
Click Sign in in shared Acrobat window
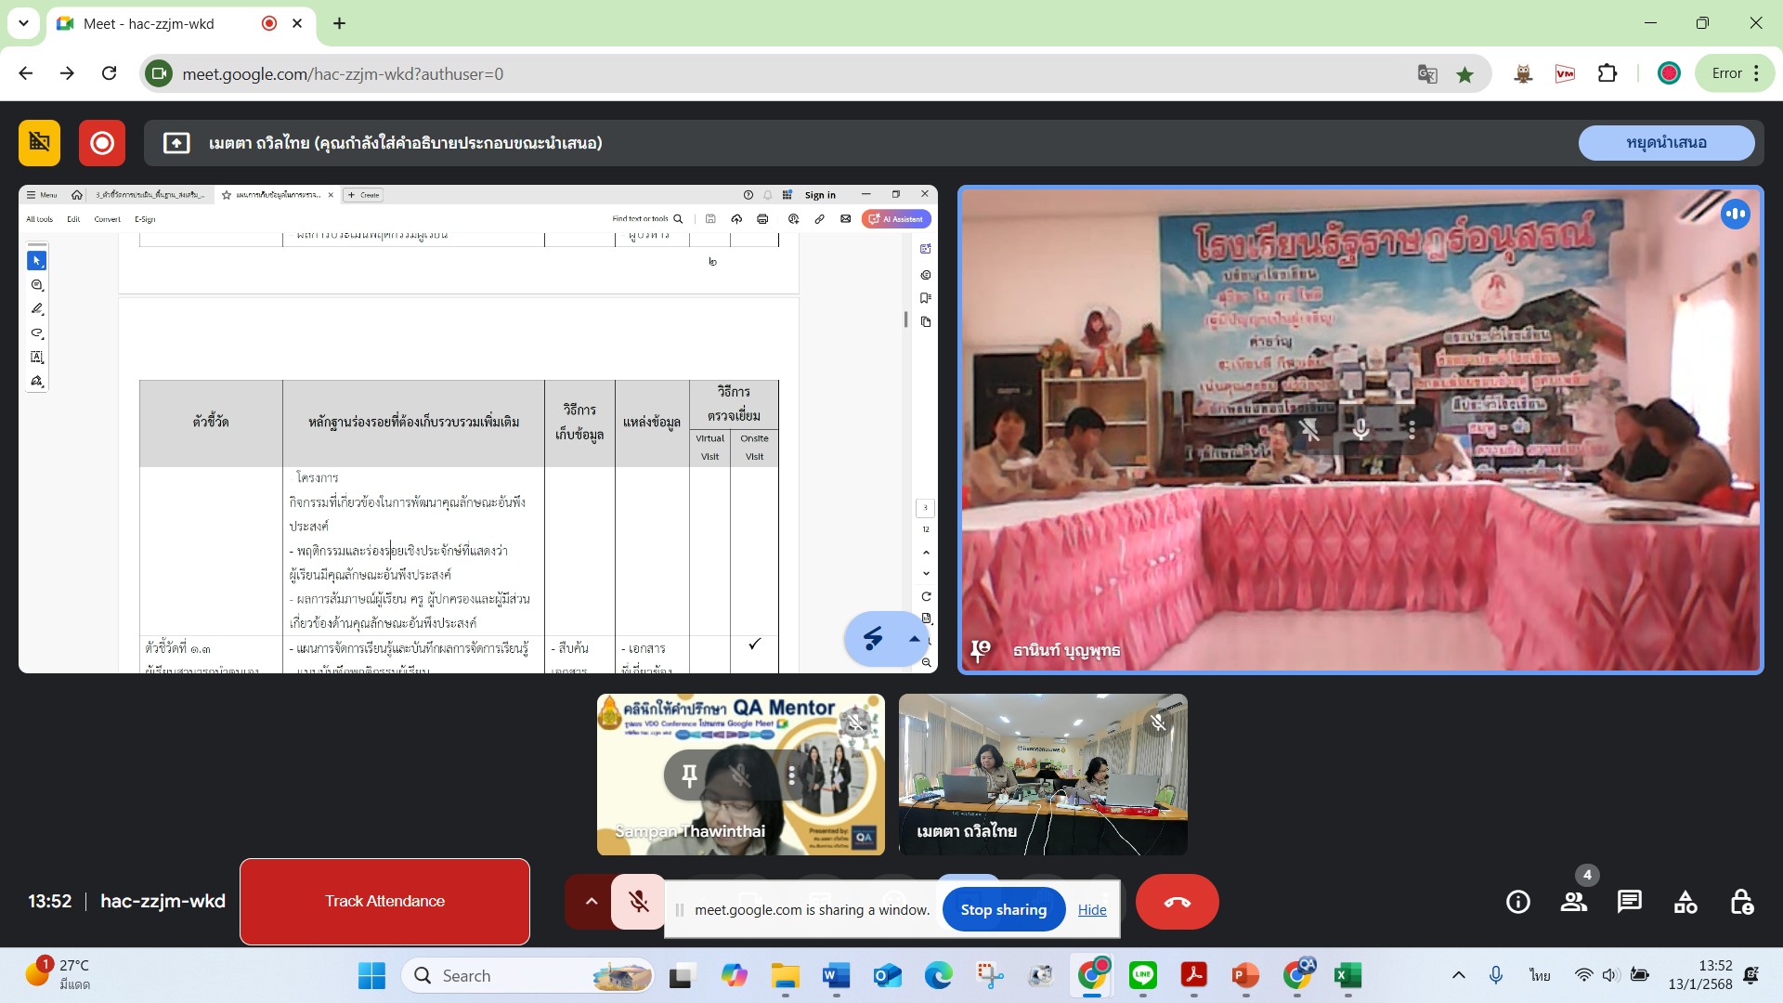(820, 195)
